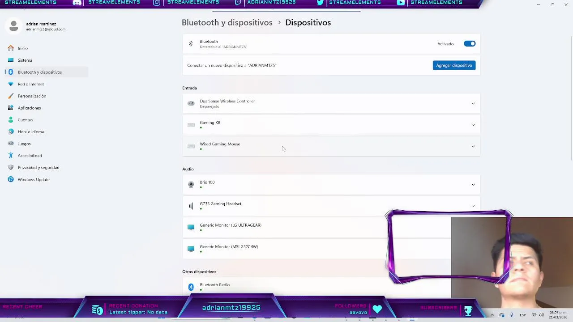
Task: Expand the Brio 100 row chevron
Action: point(473,184)
